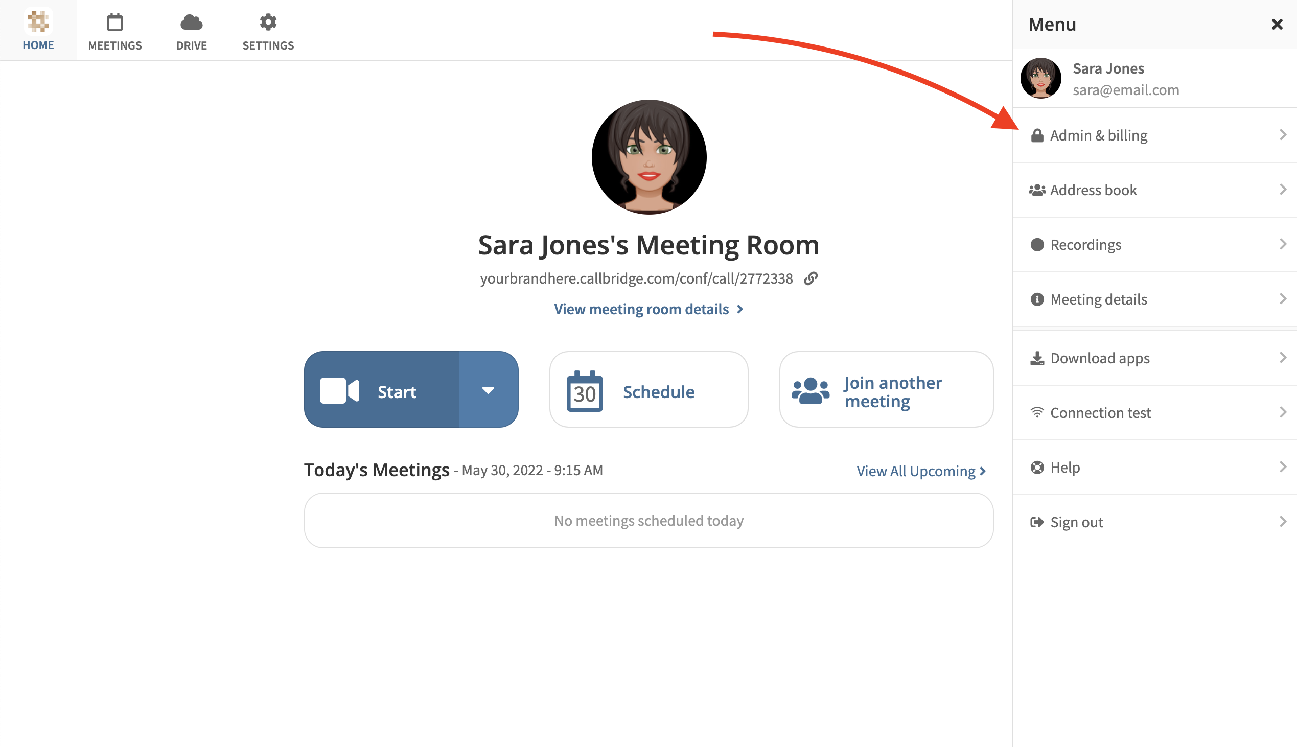Expand the Recordings chevron

[1282, 244]
